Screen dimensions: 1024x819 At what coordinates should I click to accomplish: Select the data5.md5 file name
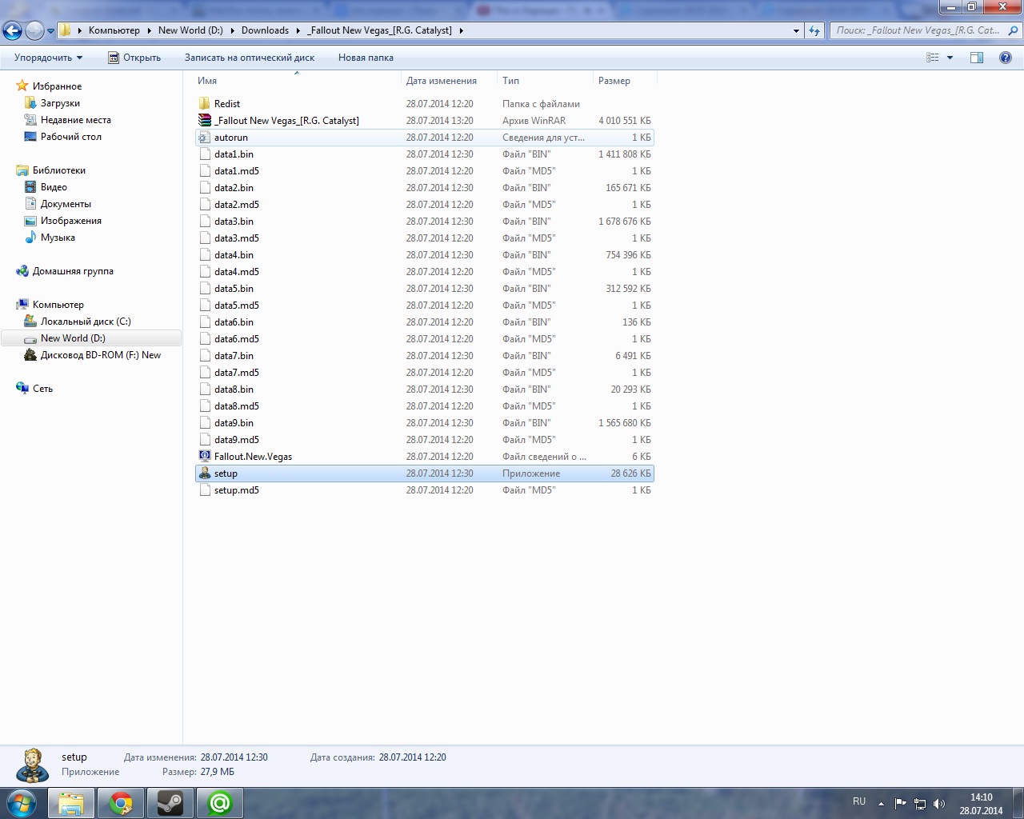(237, 306)
